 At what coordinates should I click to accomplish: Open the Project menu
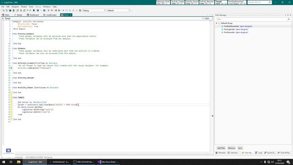coord(24,7)
